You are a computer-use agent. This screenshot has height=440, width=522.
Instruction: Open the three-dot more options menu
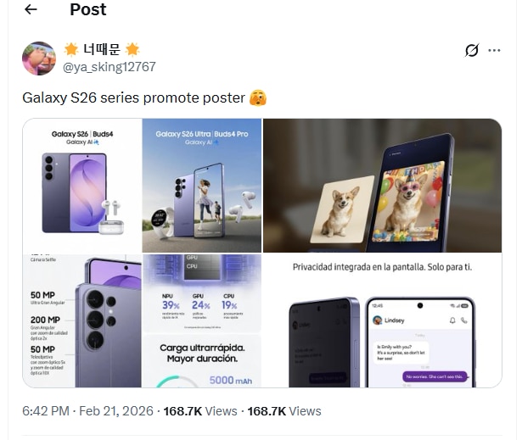[x=494, y=50]
